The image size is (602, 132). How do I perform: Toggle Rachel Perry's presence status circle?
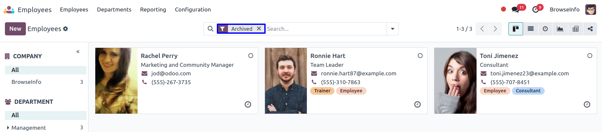tap(251, 56)
